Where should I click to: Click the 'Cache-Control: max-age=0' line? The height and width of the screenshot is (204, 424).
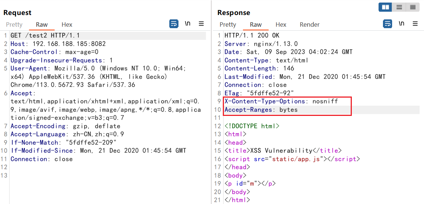click(x=54, y=52)
